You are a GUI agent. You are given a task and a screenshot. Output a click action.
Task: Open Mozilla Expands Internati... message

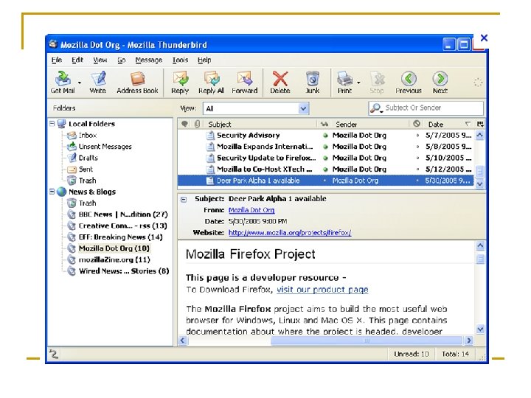(265, 147)
